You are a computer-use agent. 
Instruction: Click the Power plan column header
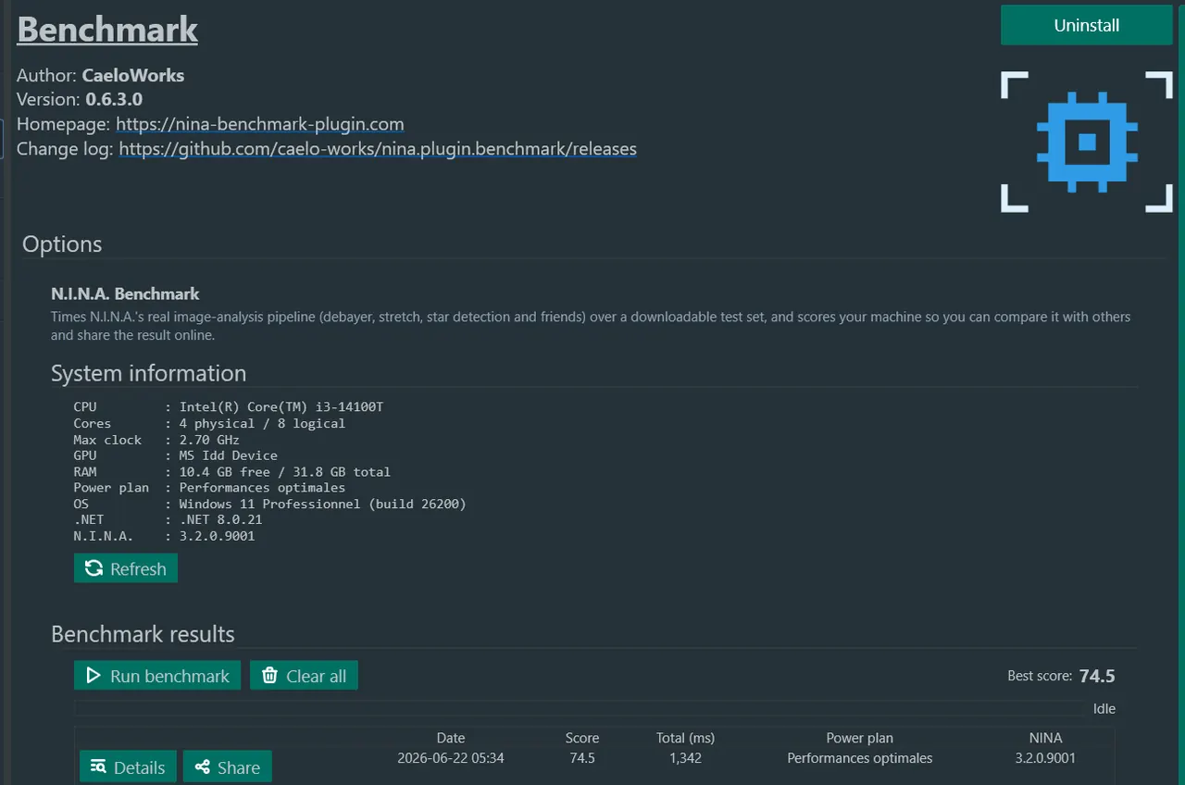point(860,738)
